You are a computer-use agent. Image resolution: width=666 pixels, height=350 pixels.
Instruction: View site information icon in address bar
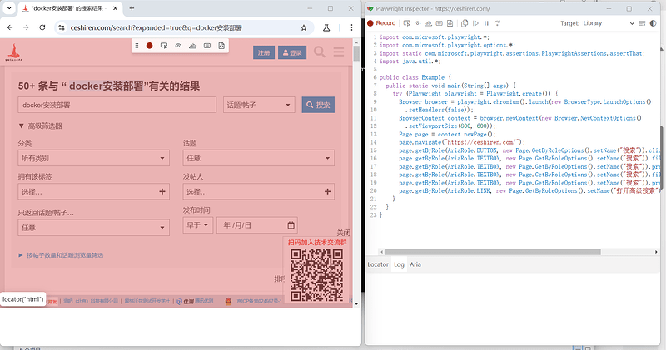[x=62, y=27]
